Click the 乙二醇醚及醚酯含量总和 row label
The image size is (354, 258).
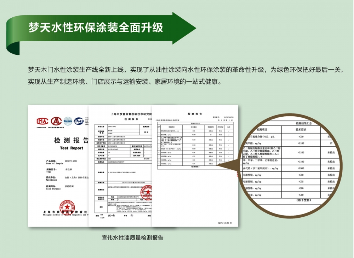click(x=262, y=152)
